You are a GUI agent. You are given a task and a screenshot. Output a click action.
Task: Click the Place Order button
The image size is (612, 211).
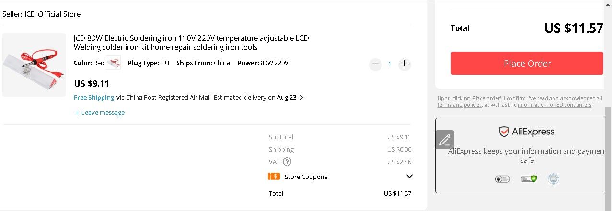527,63
